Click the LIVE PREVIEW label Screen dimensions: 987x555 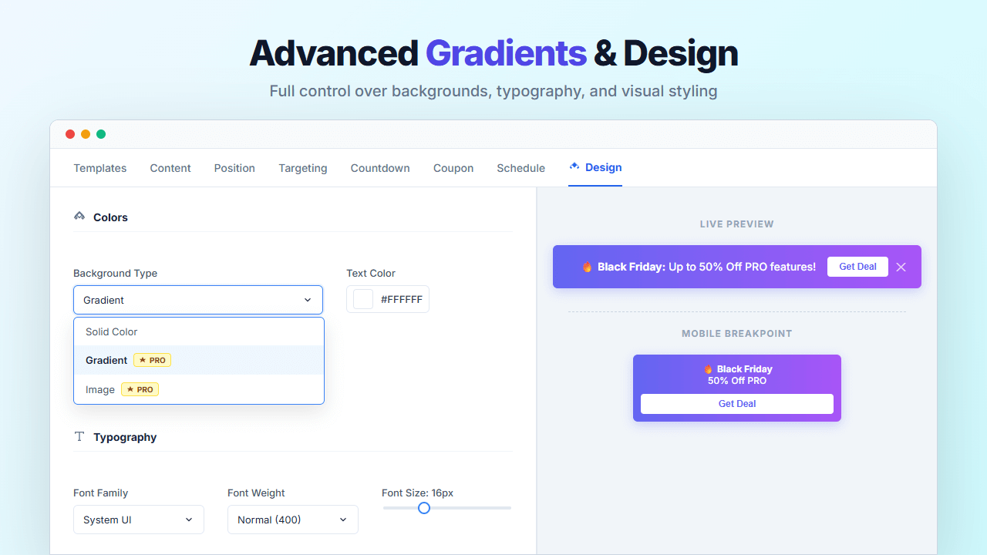point(737,224)
